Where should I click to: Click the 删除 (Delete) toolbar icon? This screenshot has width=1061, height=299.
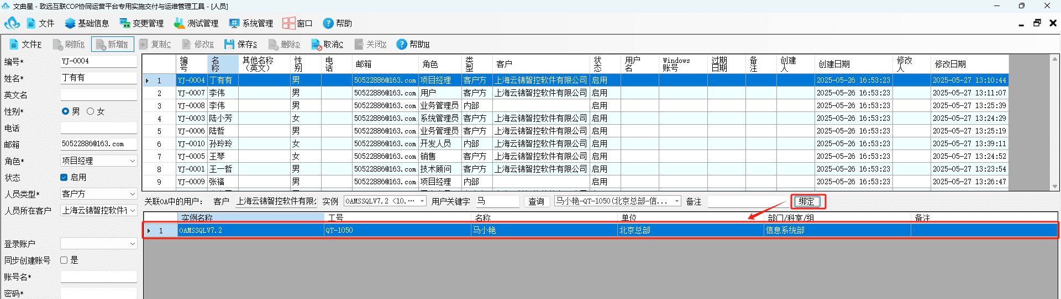click(273, 44)
